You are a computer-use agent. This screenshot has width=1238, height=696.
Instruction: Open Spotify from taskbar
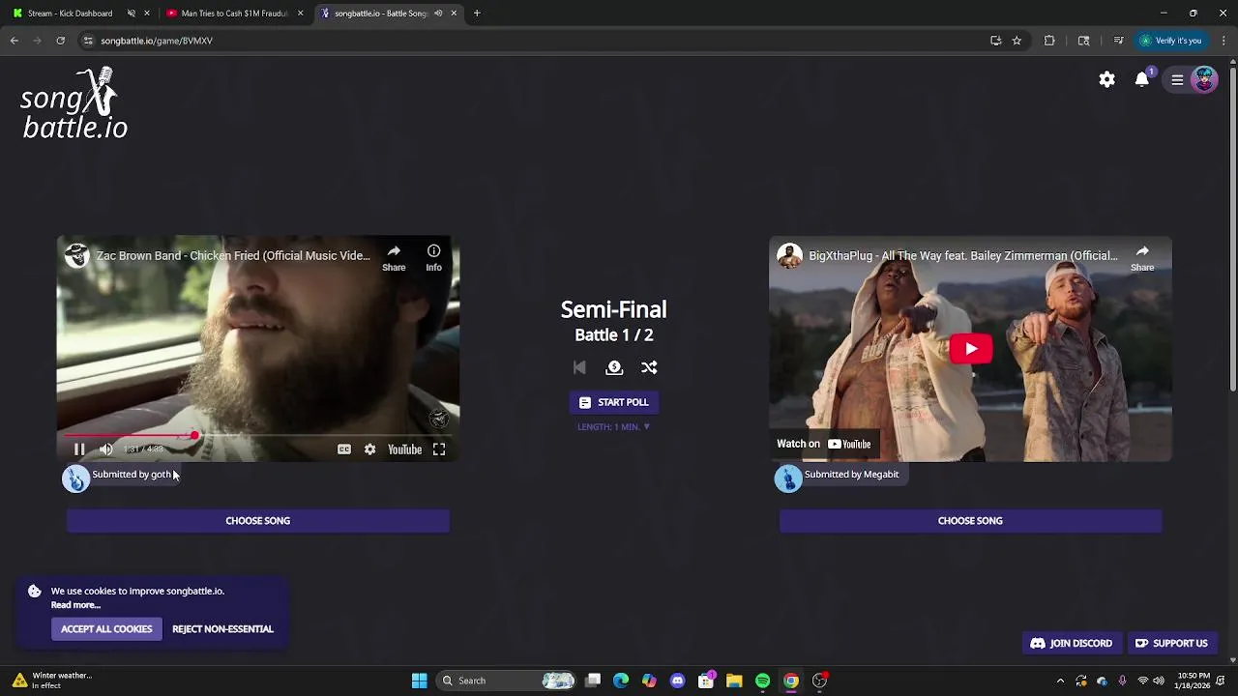pyautogui.click(x=762, y=681)
